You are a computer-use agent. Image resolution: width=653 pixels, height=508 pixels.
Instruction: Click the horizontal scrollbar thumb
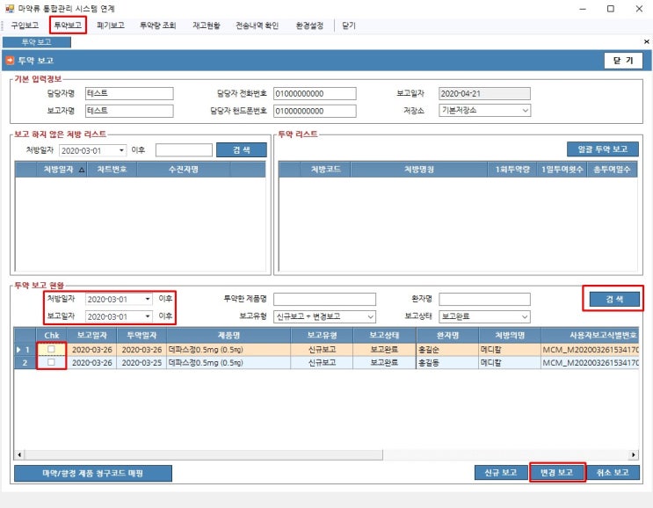203,454
